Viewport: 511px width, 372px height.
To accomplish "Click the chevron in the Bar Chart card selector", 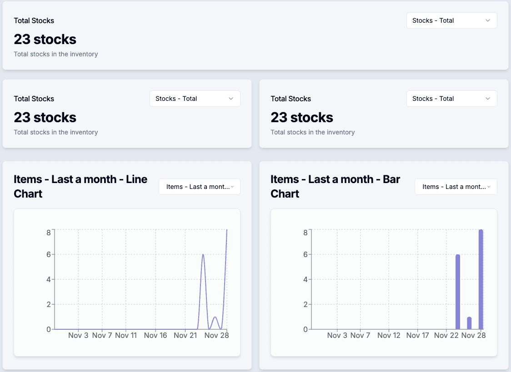I will [x=489, y=186].
